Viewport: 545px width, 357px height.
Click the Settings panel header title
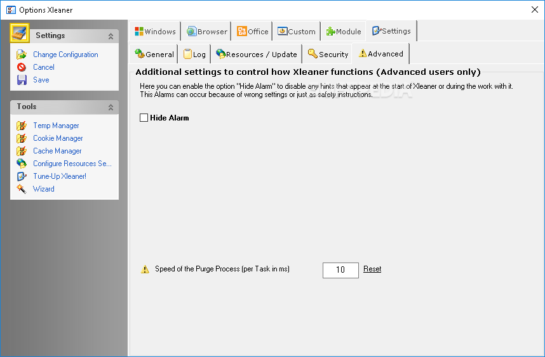click(x=50, y=36)
